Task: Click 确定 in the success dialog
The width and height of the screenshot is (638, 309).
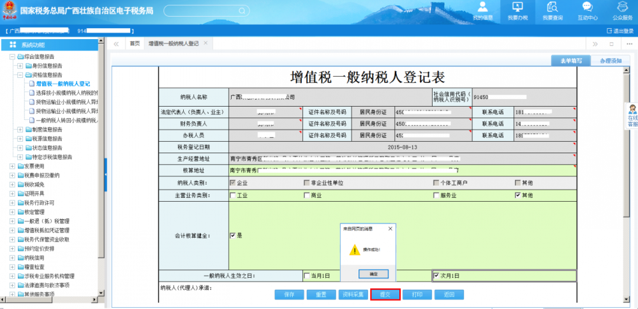Action: (374, 273)
